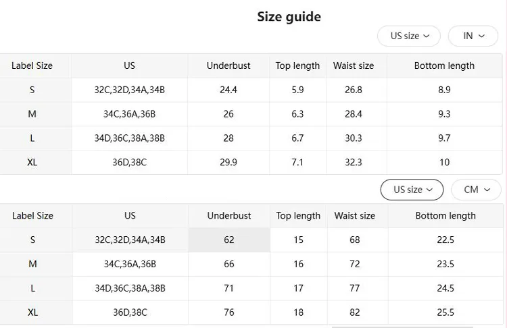The image size is (507, 328).
Task: Click the bottom length value 22.5
Action: (x=445, y=240)
